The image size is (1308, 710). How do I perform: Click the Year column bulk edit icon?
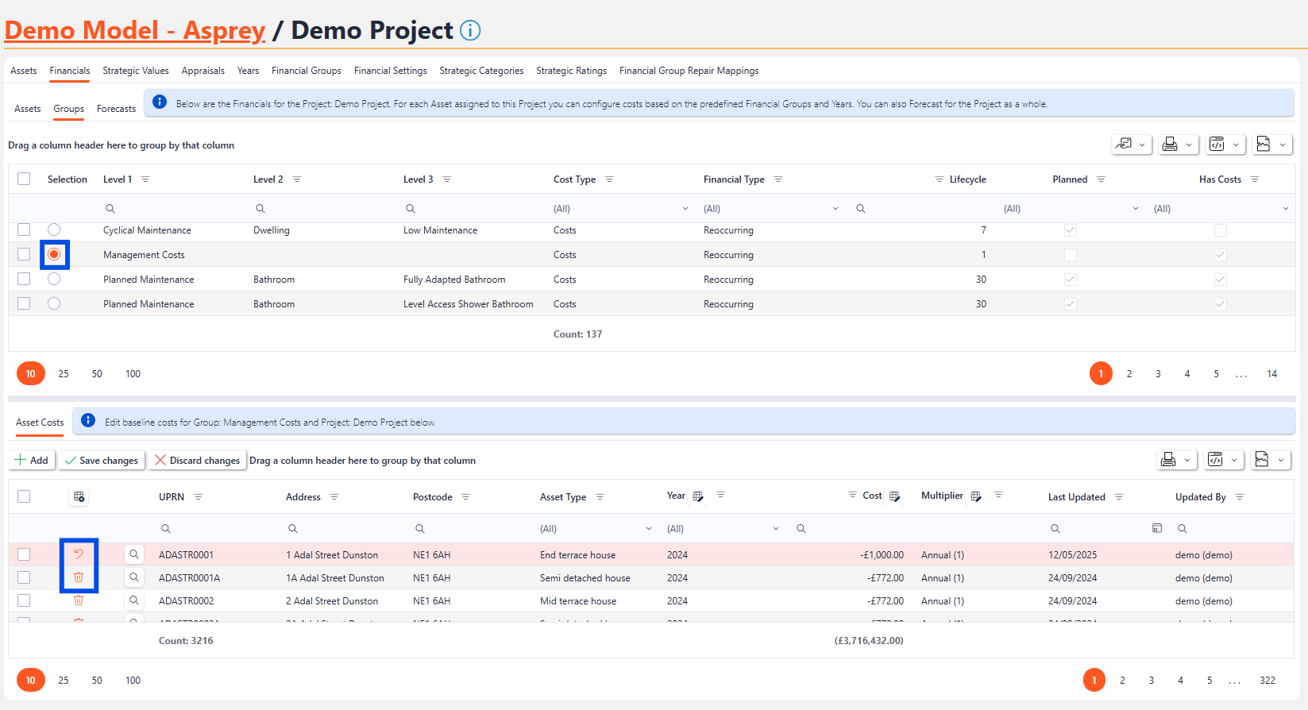[698, 496]
